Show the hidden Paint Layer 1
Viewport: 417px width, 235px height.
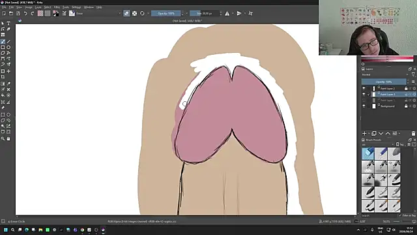364,100
